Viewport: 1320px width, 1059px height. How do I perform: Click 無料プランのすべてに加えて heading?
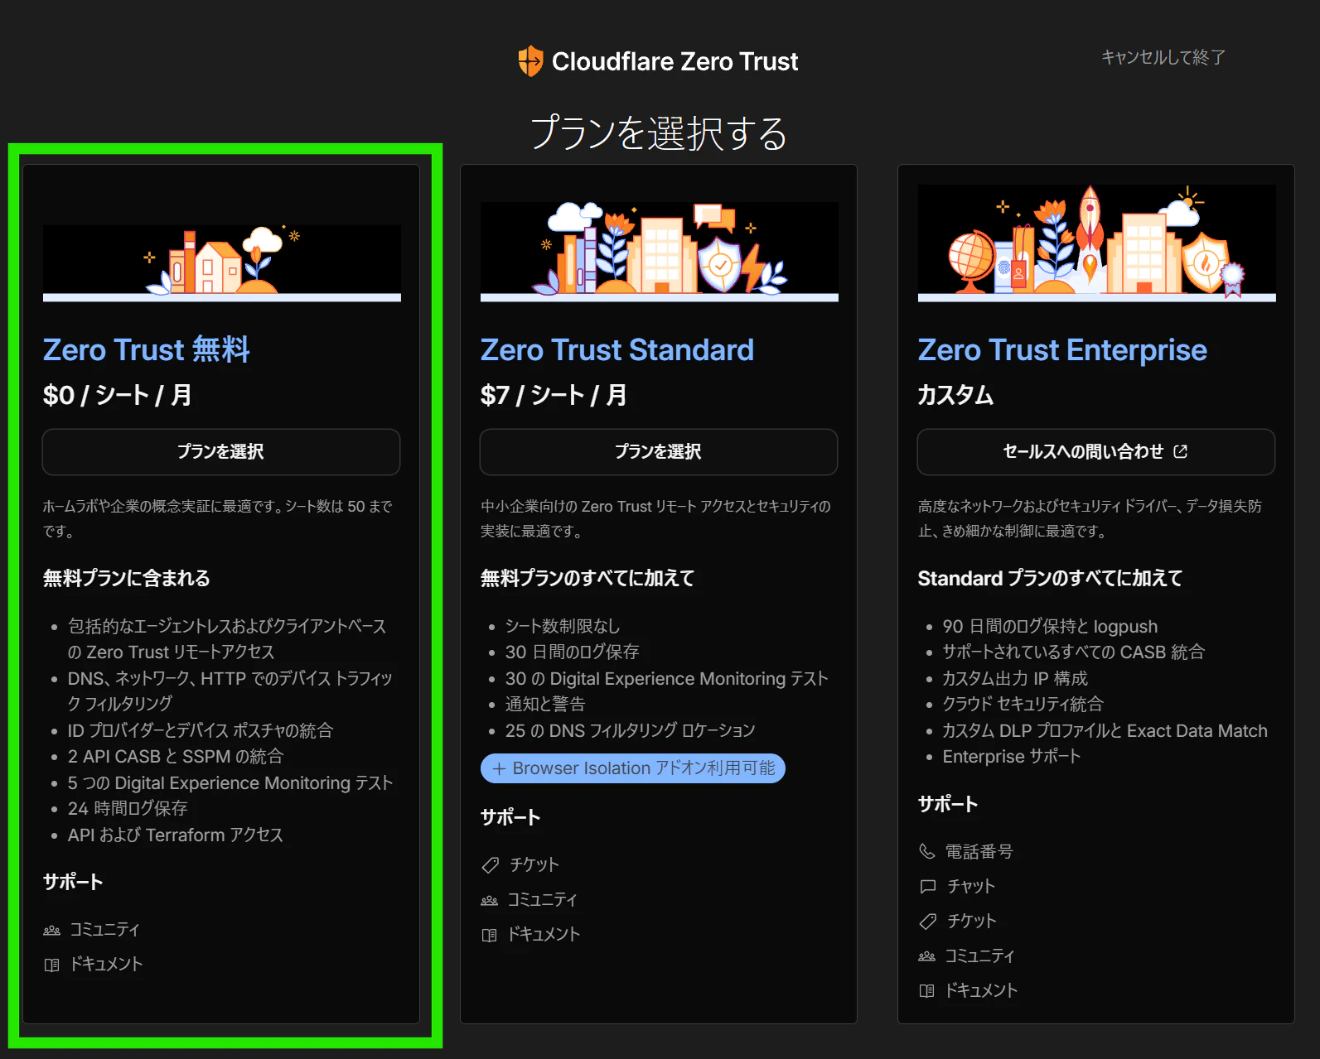[587, 578]
